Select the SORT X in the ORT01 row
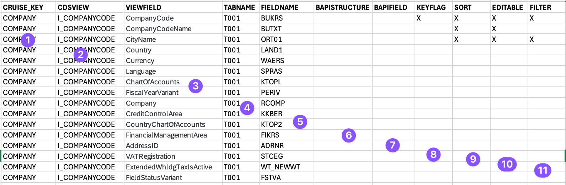The image size is (566, 185). pos(456,39)
